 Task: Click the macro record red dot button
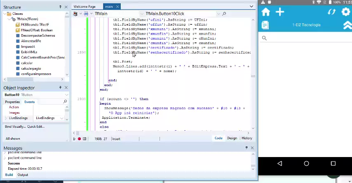coord(79,139)
